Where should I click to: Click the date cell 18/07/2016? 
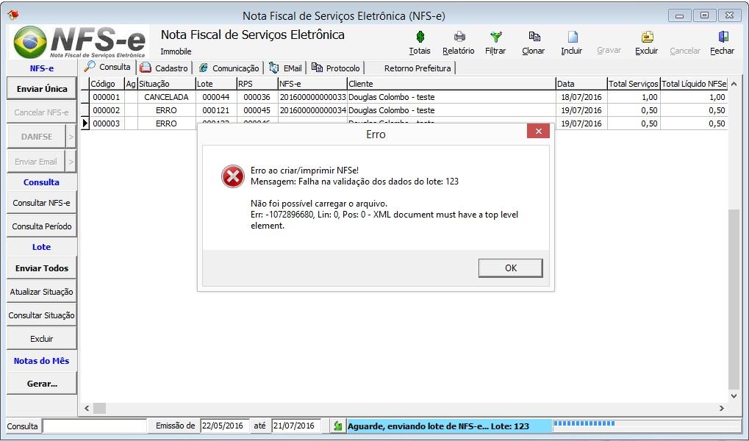pyautogui.click(x=581, y=97)
